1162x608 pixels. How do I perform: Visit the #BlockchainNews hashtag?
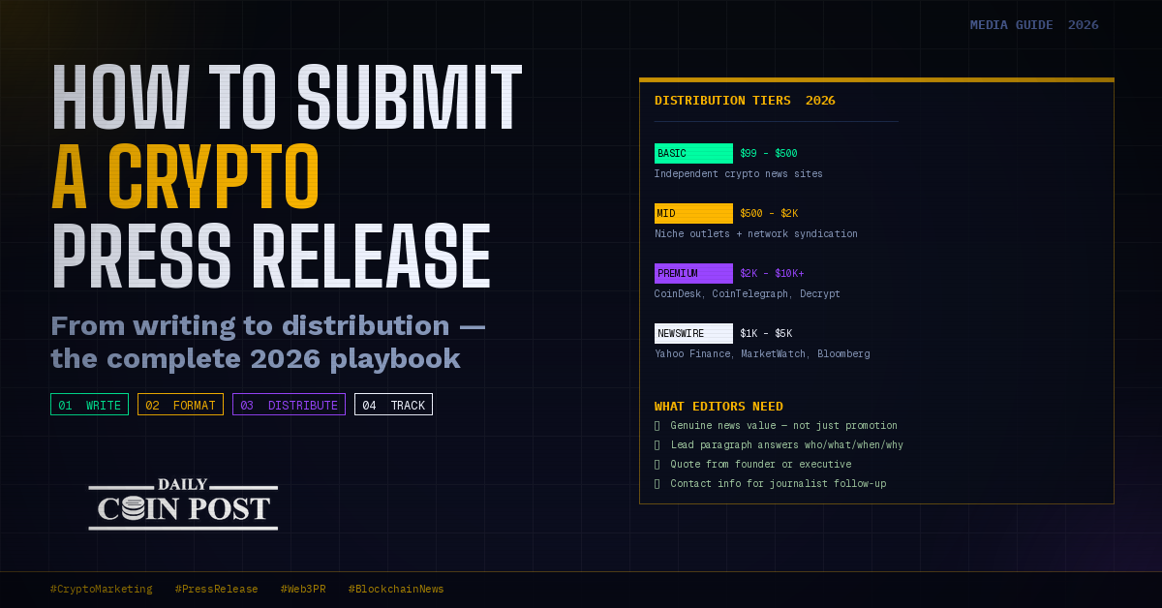pyautogui.click(x=395, y=589)
